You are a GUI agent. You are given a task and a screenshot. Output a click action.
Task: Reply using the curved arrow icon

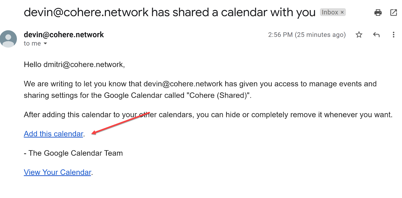(x=376, y=35)
